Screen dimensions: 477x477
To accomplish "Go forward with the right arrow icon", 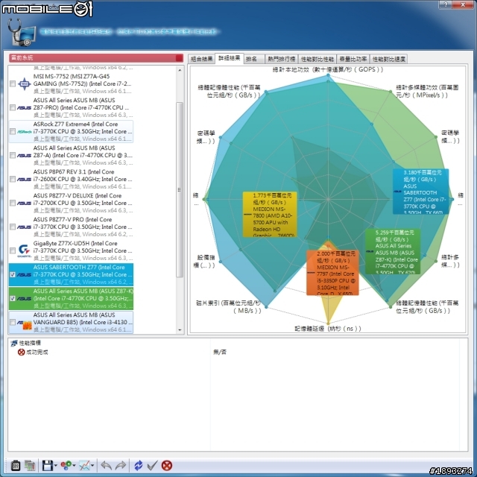I will [x=121, y=465].
